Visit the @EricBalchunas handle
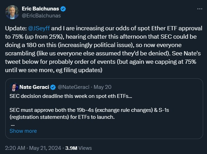The height and width of the screenshot is (154, 207). pyautogui.click(x=41, y=16)
